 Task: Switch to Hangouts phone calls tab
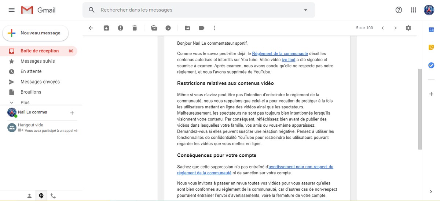tap(53, 196)
